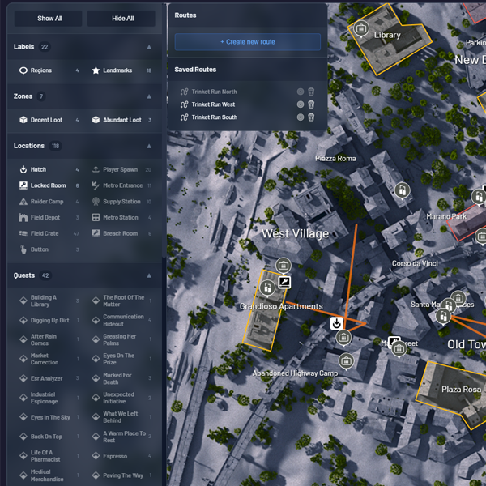Click the Piazza Roma map label
The image size is (486, 486).
click(x=335, y=159)
